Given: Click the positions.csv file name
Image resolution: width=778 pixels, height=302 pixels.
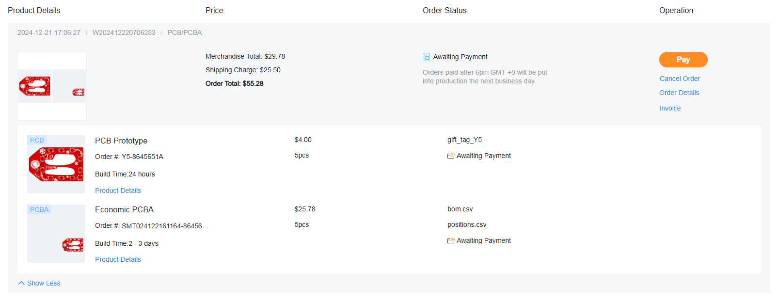Looking at the screenshot, I should coord(466,224).
